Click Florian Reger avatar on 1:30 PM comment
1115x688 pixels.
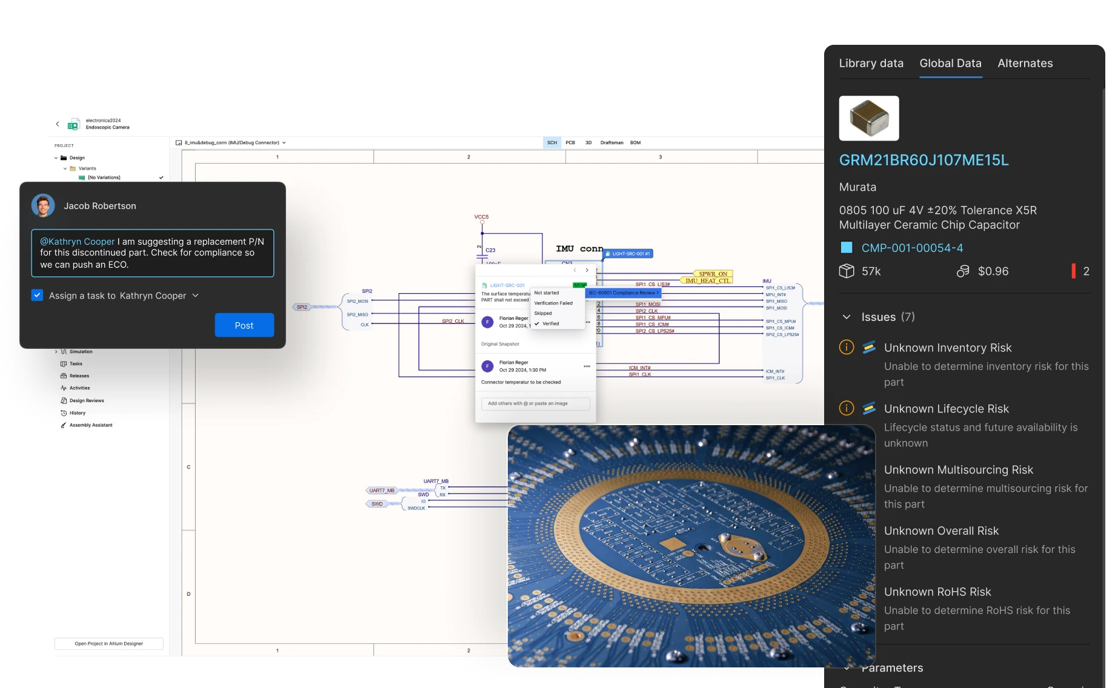tap(488, 366)
